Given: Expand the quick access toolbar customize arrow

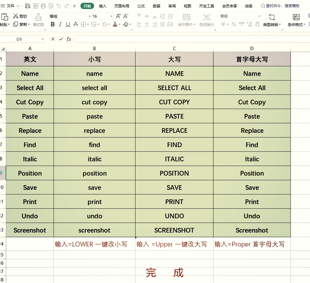Looking at the screenshot, I should click(x=74, y=6).
